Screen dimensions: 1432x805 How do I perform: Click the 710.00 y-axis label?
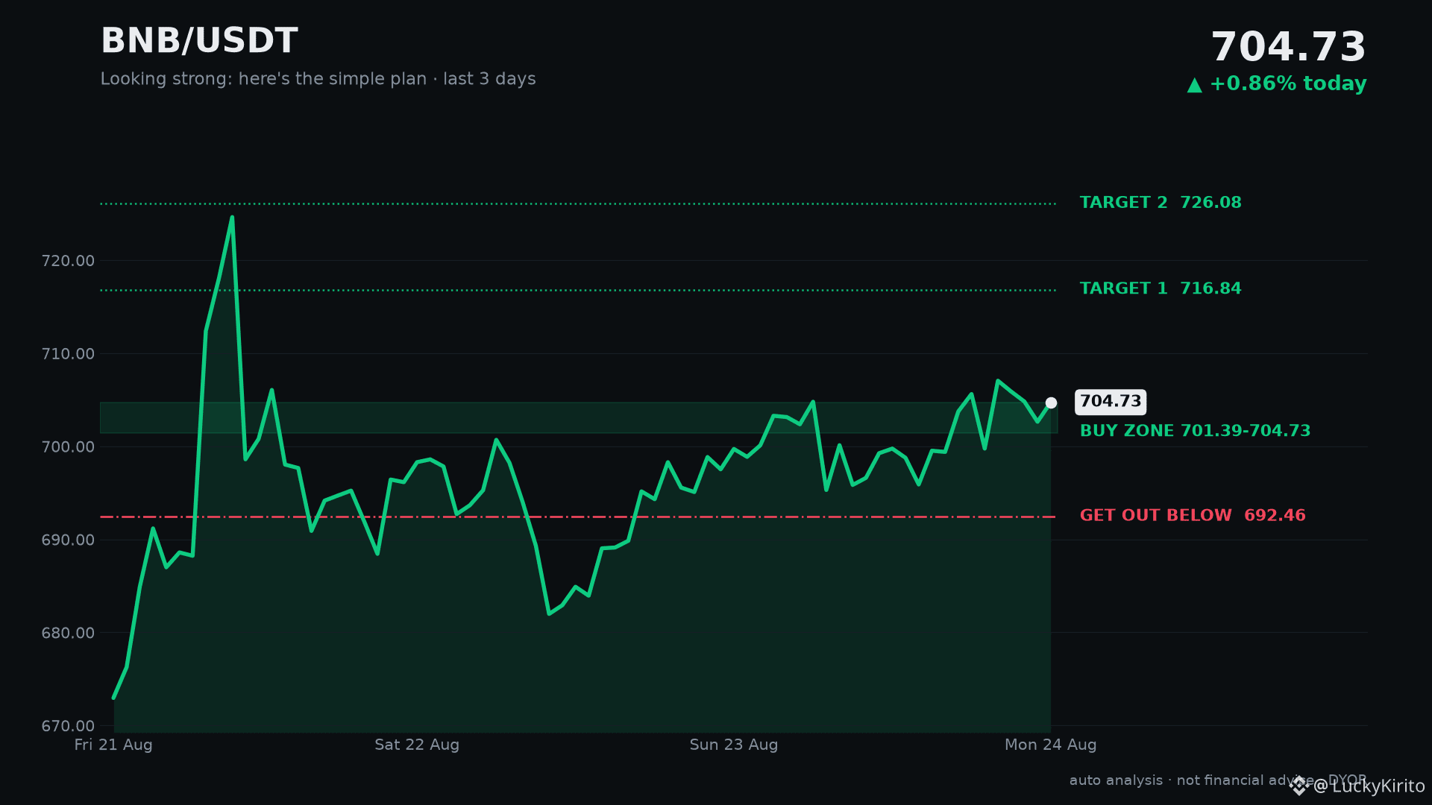click(x=68, y=354)
